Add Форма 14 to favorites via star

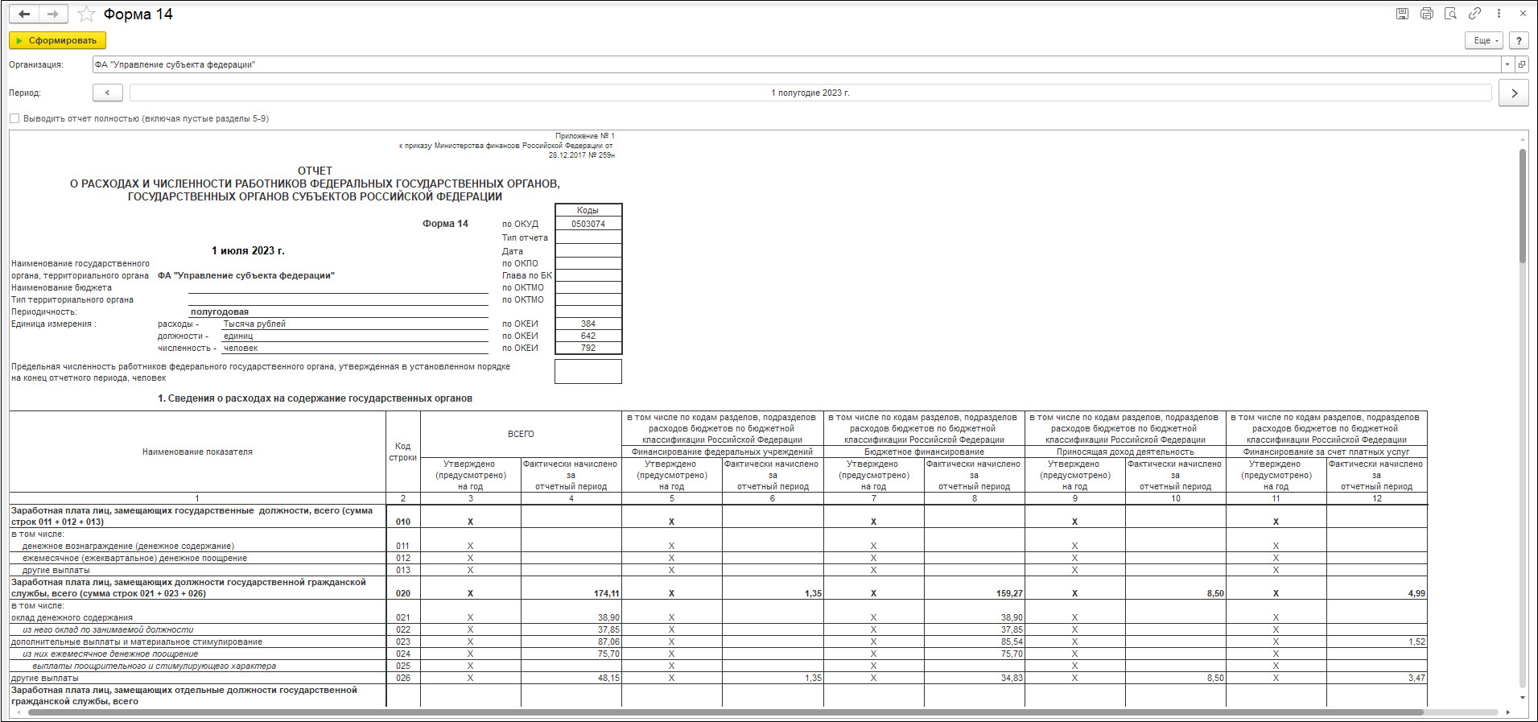(x=86, y=14)
